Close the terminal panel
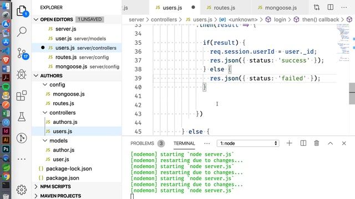Screen dimensions: 355x199 [x=344, y=143]
